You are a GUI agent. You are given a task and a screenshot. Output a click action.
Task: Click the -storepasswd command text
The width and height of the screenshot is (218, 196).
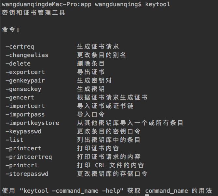[27, 174]
